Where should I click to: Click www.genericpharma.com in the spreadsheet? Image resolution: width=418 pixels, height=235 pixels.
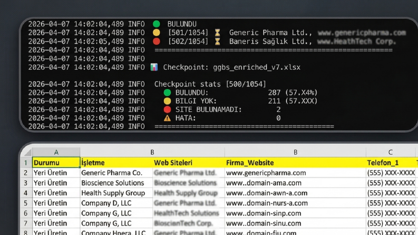[x=295, y=173]
